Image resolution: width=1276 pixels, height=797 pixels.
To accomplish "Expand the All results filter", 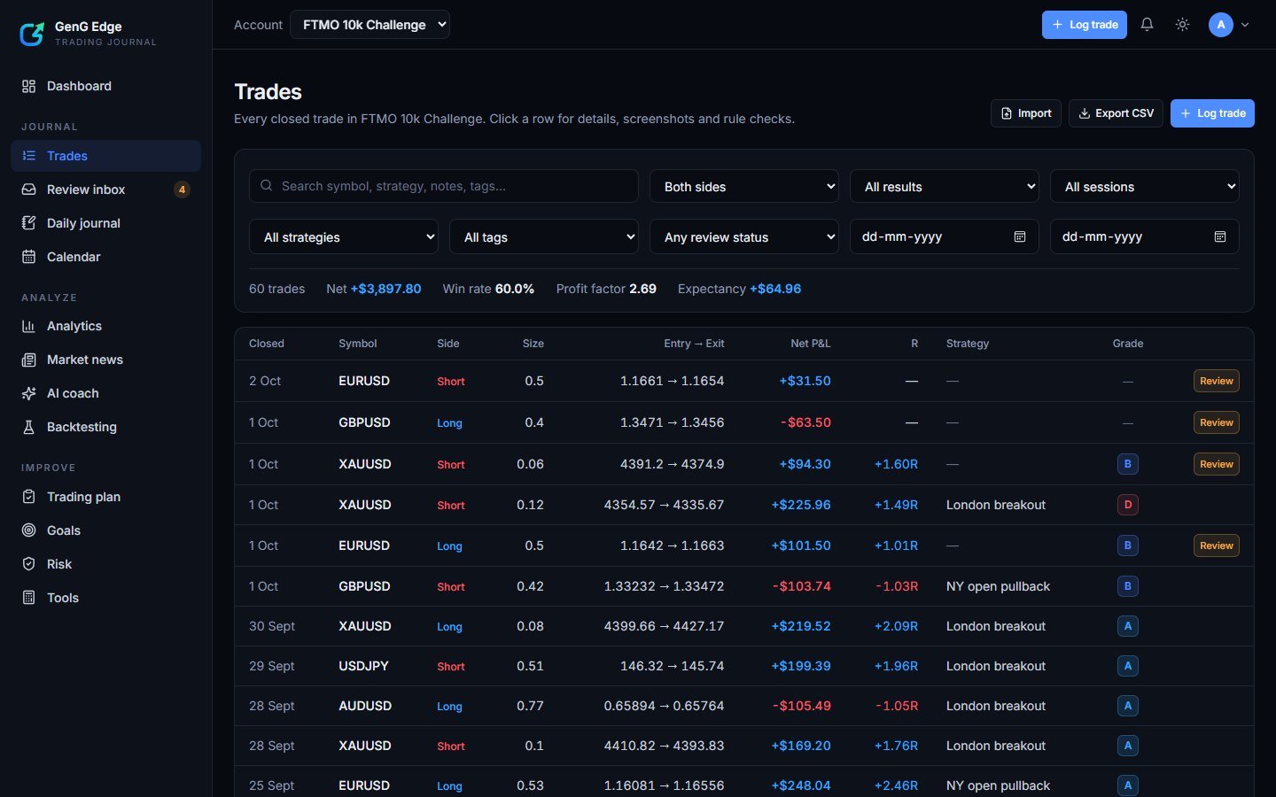I will [x=945, y=186].
